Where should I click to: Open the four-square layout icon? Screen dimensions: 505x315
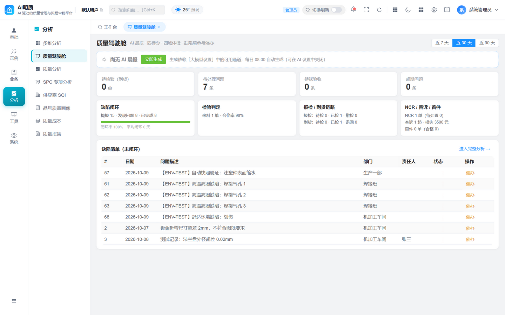[421, 10]
